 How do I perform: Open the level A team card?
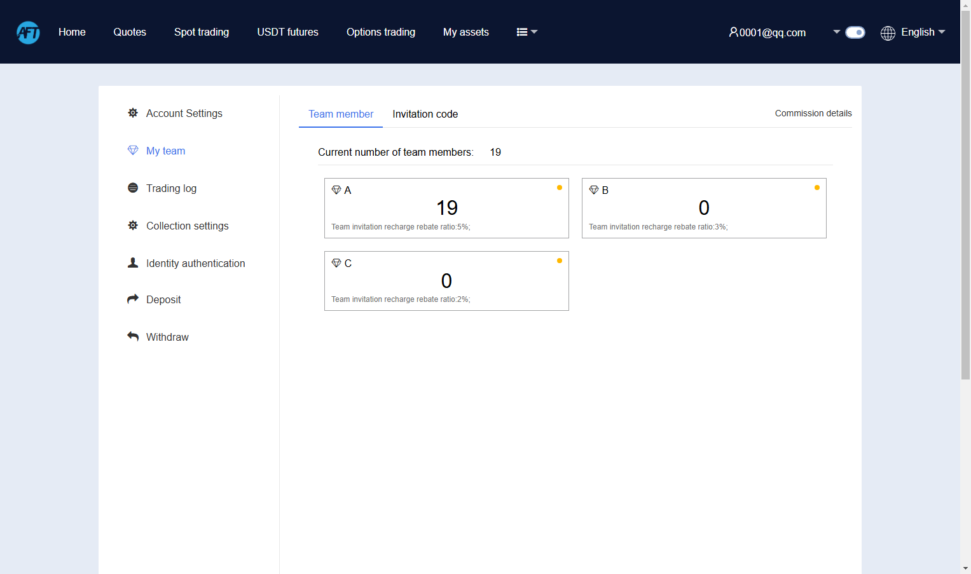(x=446, y=208)
